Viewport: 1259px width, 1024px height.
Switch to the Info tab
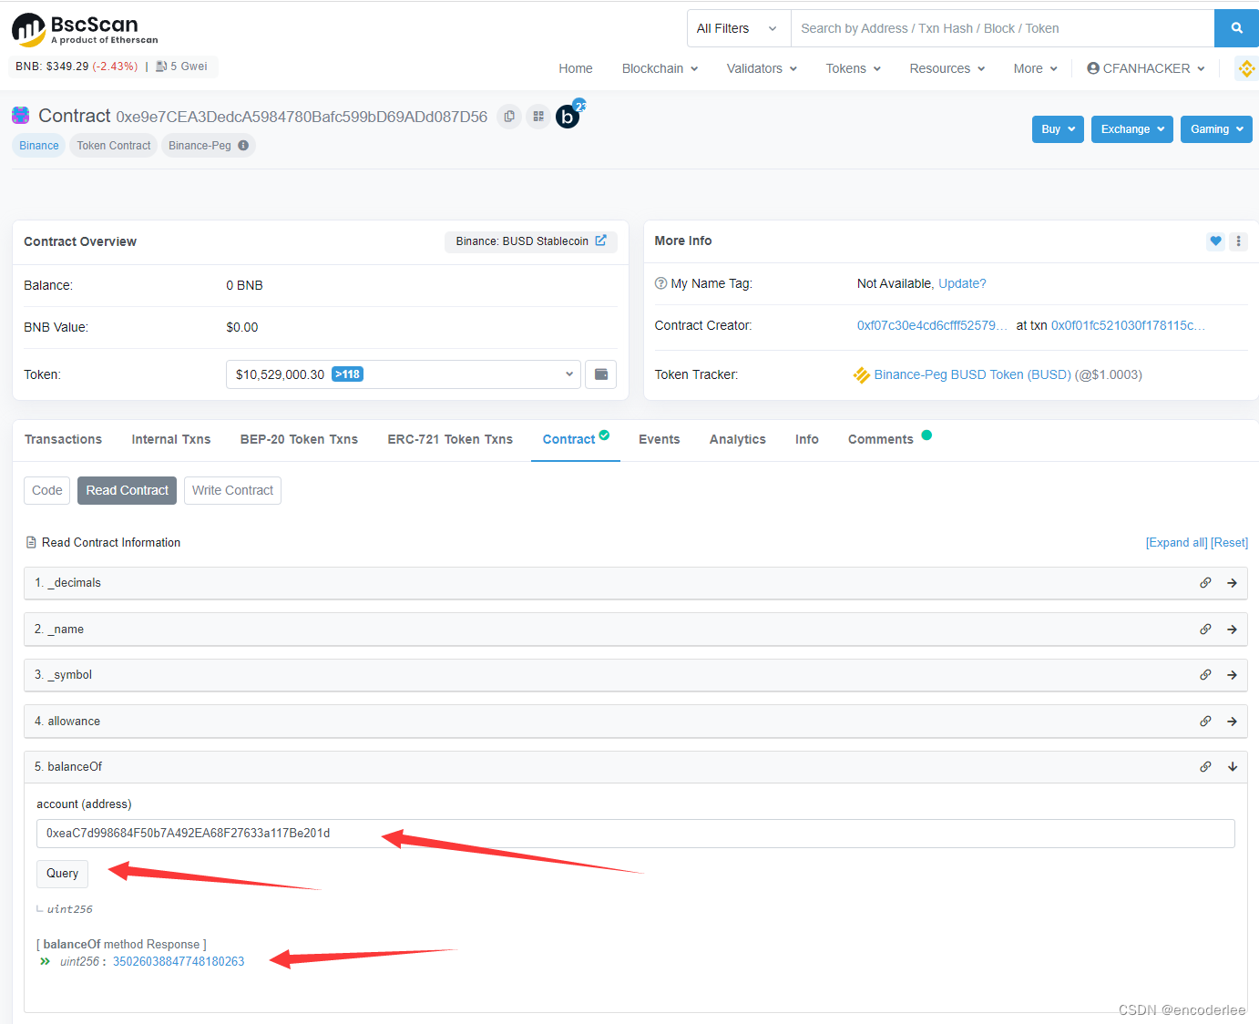point(807,439)
